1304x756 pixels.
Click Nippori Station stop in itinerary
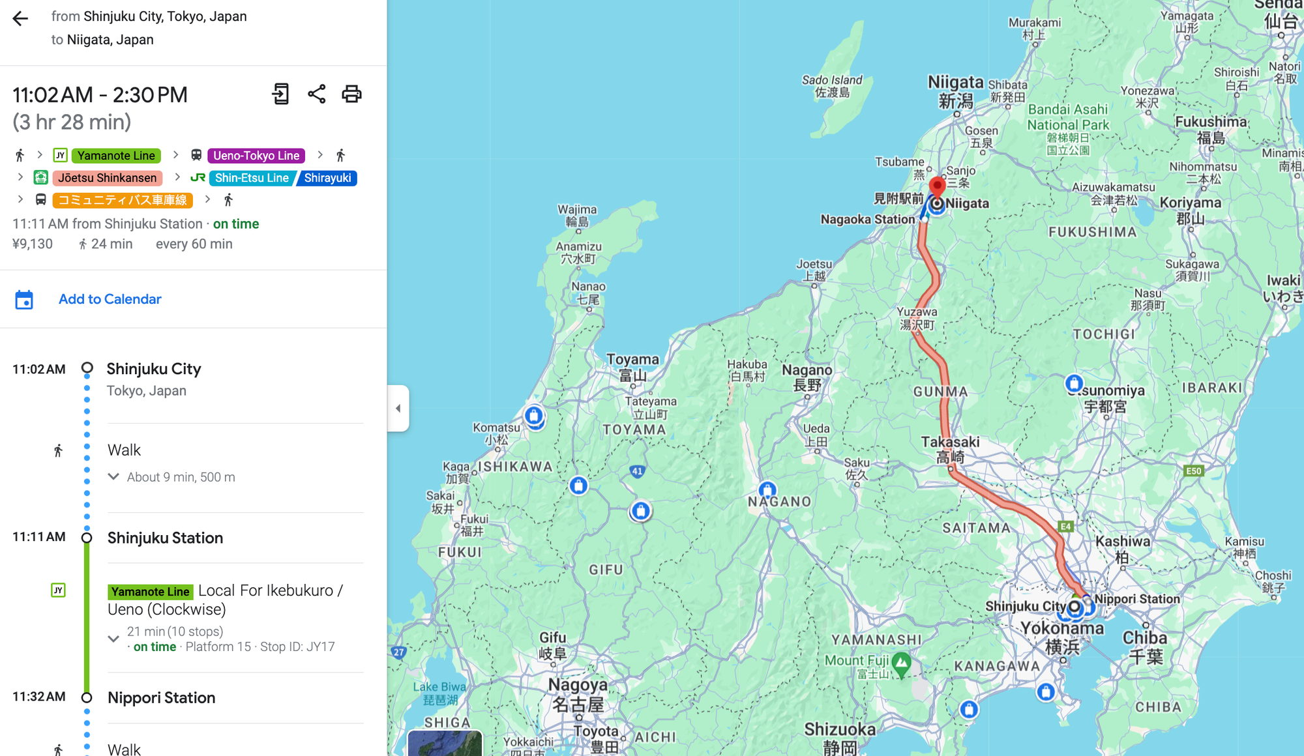coord(161,697)
